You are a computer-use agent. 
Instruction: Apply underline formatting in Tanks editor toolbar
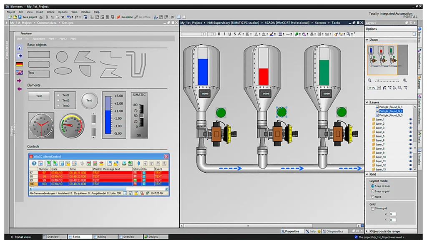tap(230, 34)
